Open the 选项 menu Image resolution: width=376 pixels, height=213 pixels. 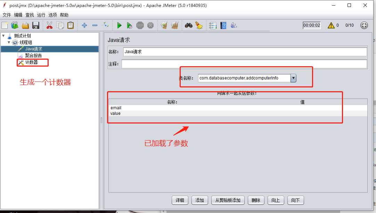pyautogui.click(x=52, y=15)
